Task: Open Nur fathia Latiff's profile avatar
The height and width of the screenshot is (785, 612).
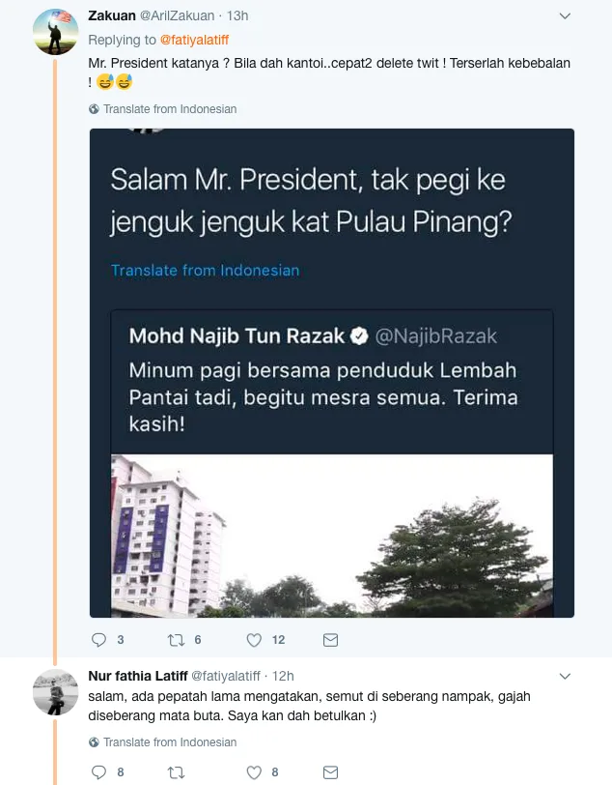Action: 55,691
